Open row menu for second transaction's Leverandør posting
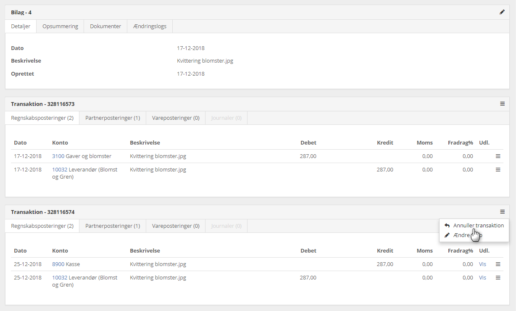 coord(498,278)
